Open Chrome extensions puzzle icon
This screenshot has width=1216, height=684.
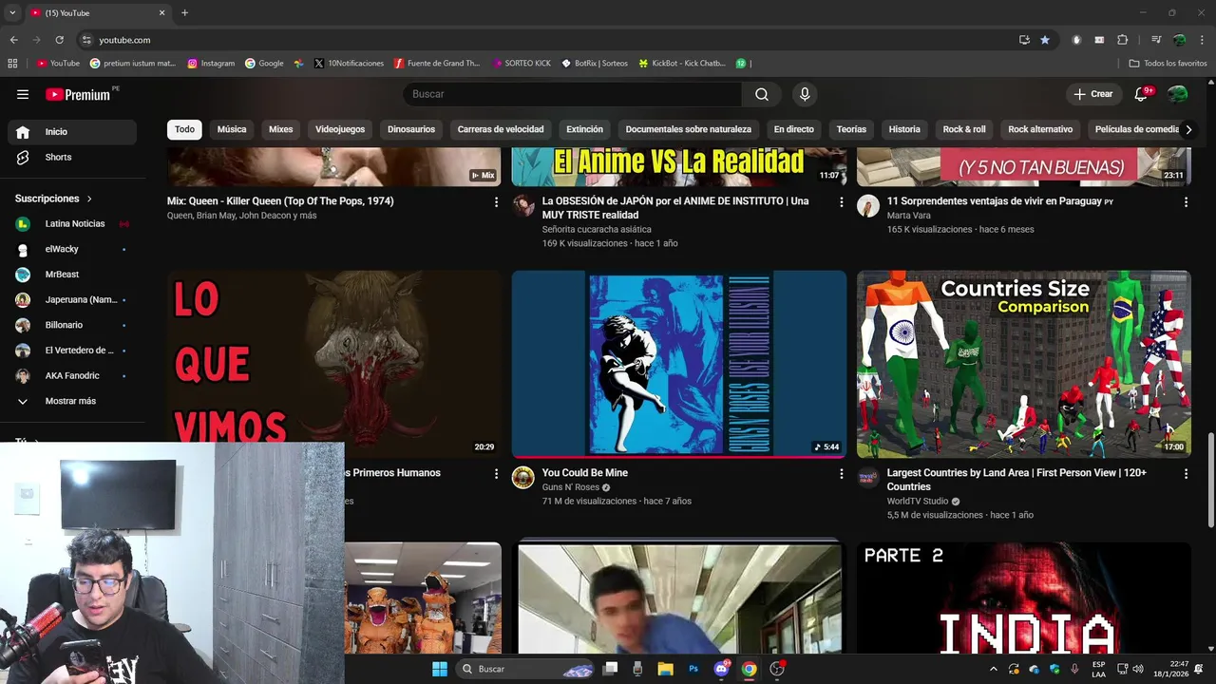1122,40
